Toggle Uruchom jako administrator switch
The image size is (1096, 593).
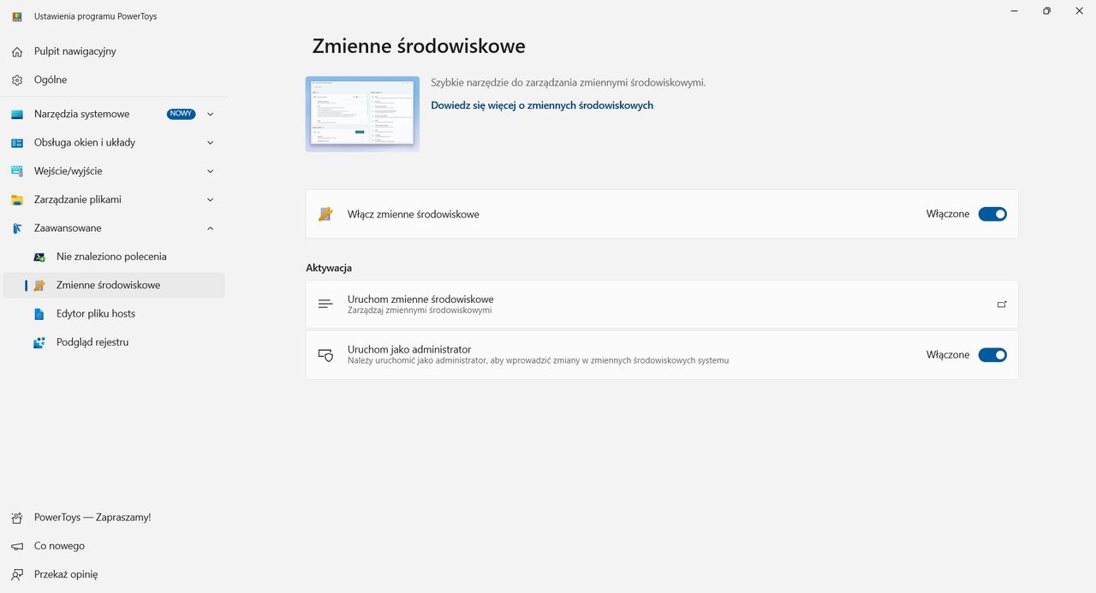[x=992, y=355]
